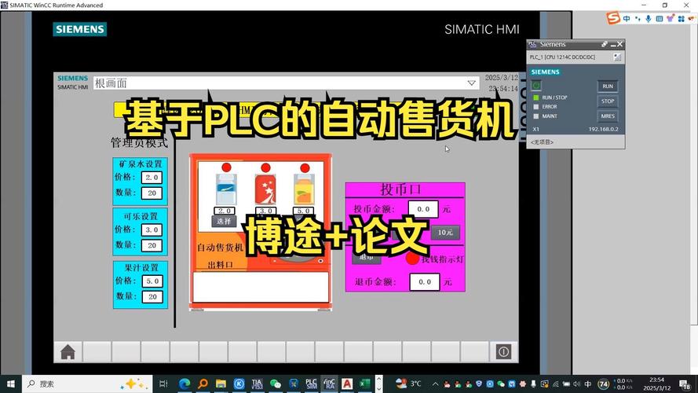Click IP address 192.168.0.2 text
698x393 pixels.
(603, 129)
